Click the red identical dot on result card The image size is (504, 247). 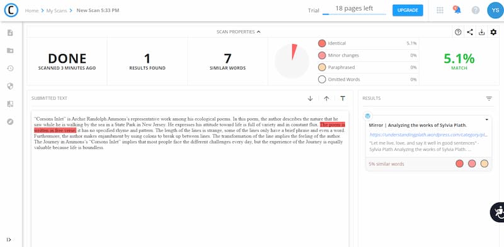[x=460, y=163]
